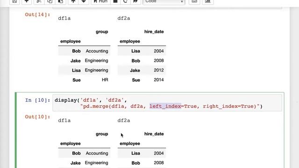
Task: Restart the kernel with the circular arrow icon
Action: point(125,1)
